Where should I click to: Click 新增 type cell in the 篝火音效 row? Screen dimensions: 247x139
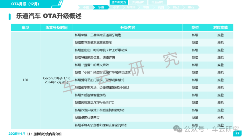[195, 65]
